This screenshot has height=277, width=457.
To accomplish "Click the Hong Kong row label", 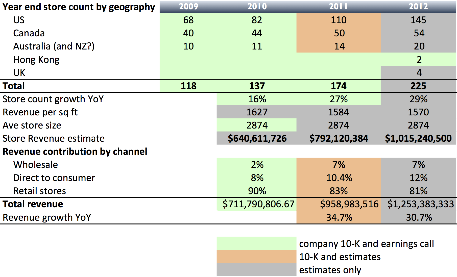I will (36, 60).
